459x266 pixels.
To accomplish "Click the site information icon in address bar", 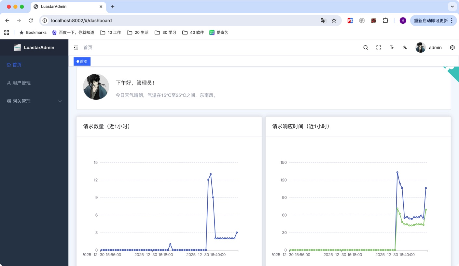I will 45,20.
